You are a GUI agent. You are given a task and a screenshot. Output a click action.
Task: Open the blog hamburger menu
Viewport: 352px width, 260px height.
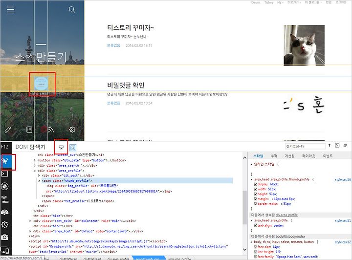11,9
